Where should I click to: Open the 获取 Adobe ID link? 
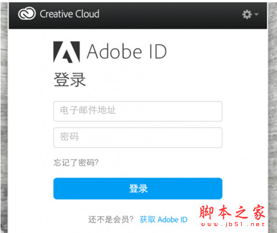tap(163, 219)
